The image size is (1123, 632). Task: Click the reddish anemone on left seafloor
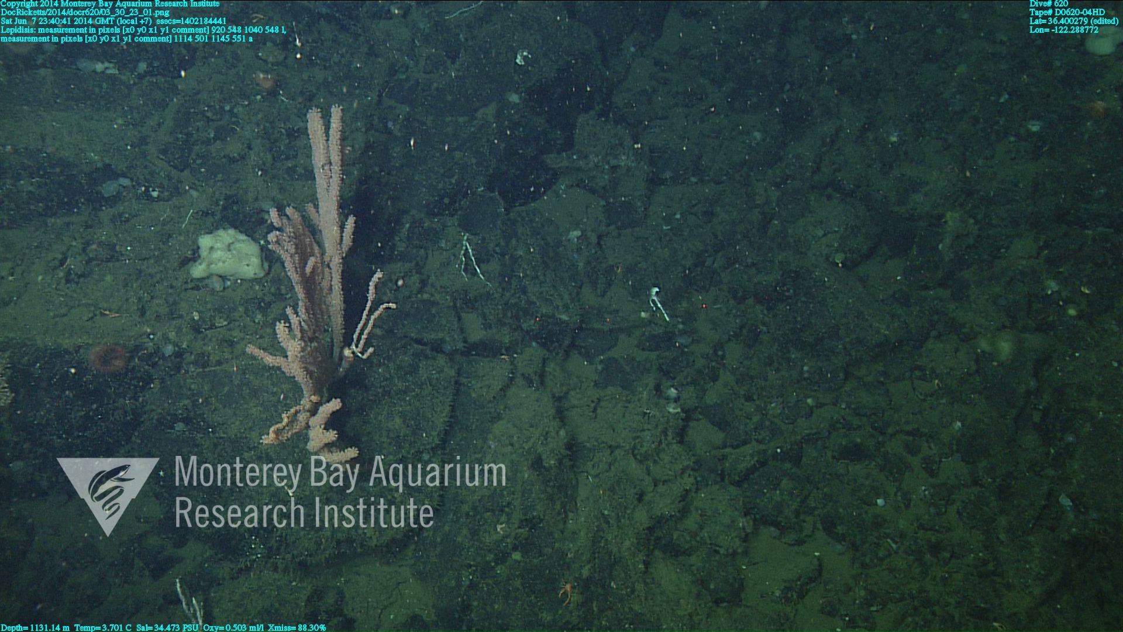(x=107, y=357)
